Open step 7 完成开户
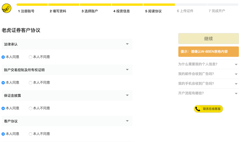 pyautogui.click(x=217, y=11)
